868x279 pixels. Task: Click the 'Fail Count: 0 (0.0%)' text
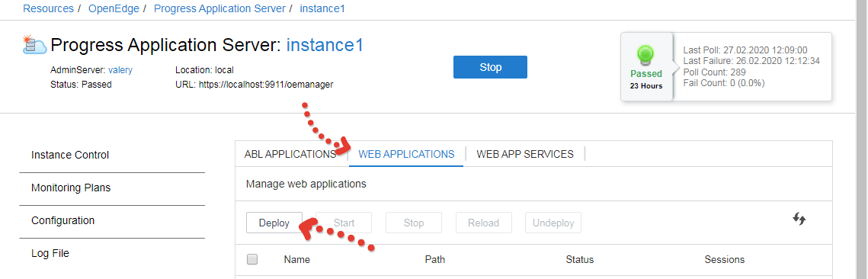coord(723,83)
